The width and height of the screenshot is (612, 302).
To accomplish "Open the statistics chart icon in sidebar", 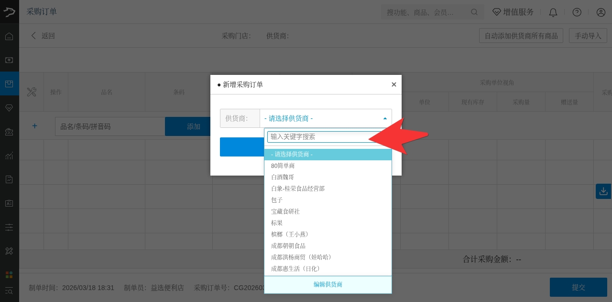I will point(9,156).
